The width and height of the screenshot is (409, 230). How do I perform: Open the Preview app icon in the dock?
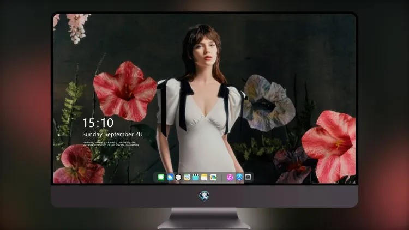click(x=187, y=177)
